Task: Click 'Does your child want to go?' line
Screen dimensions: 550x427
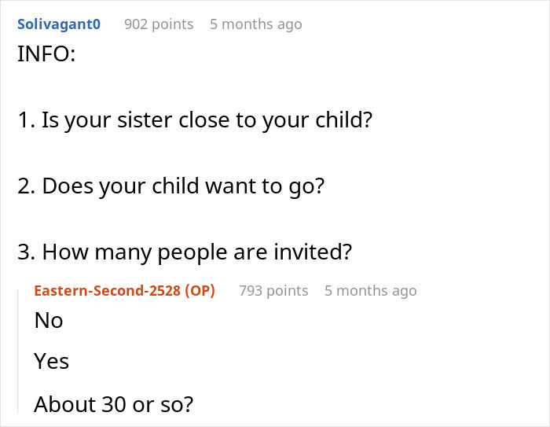Action: click(170, 186)
